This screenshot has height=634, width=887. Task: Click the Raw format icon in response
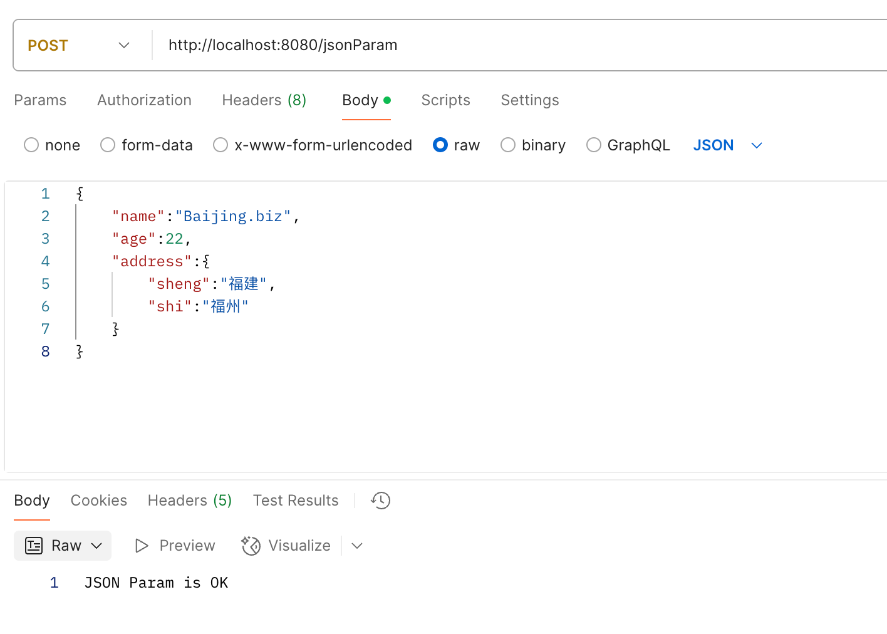coord(34,546)
